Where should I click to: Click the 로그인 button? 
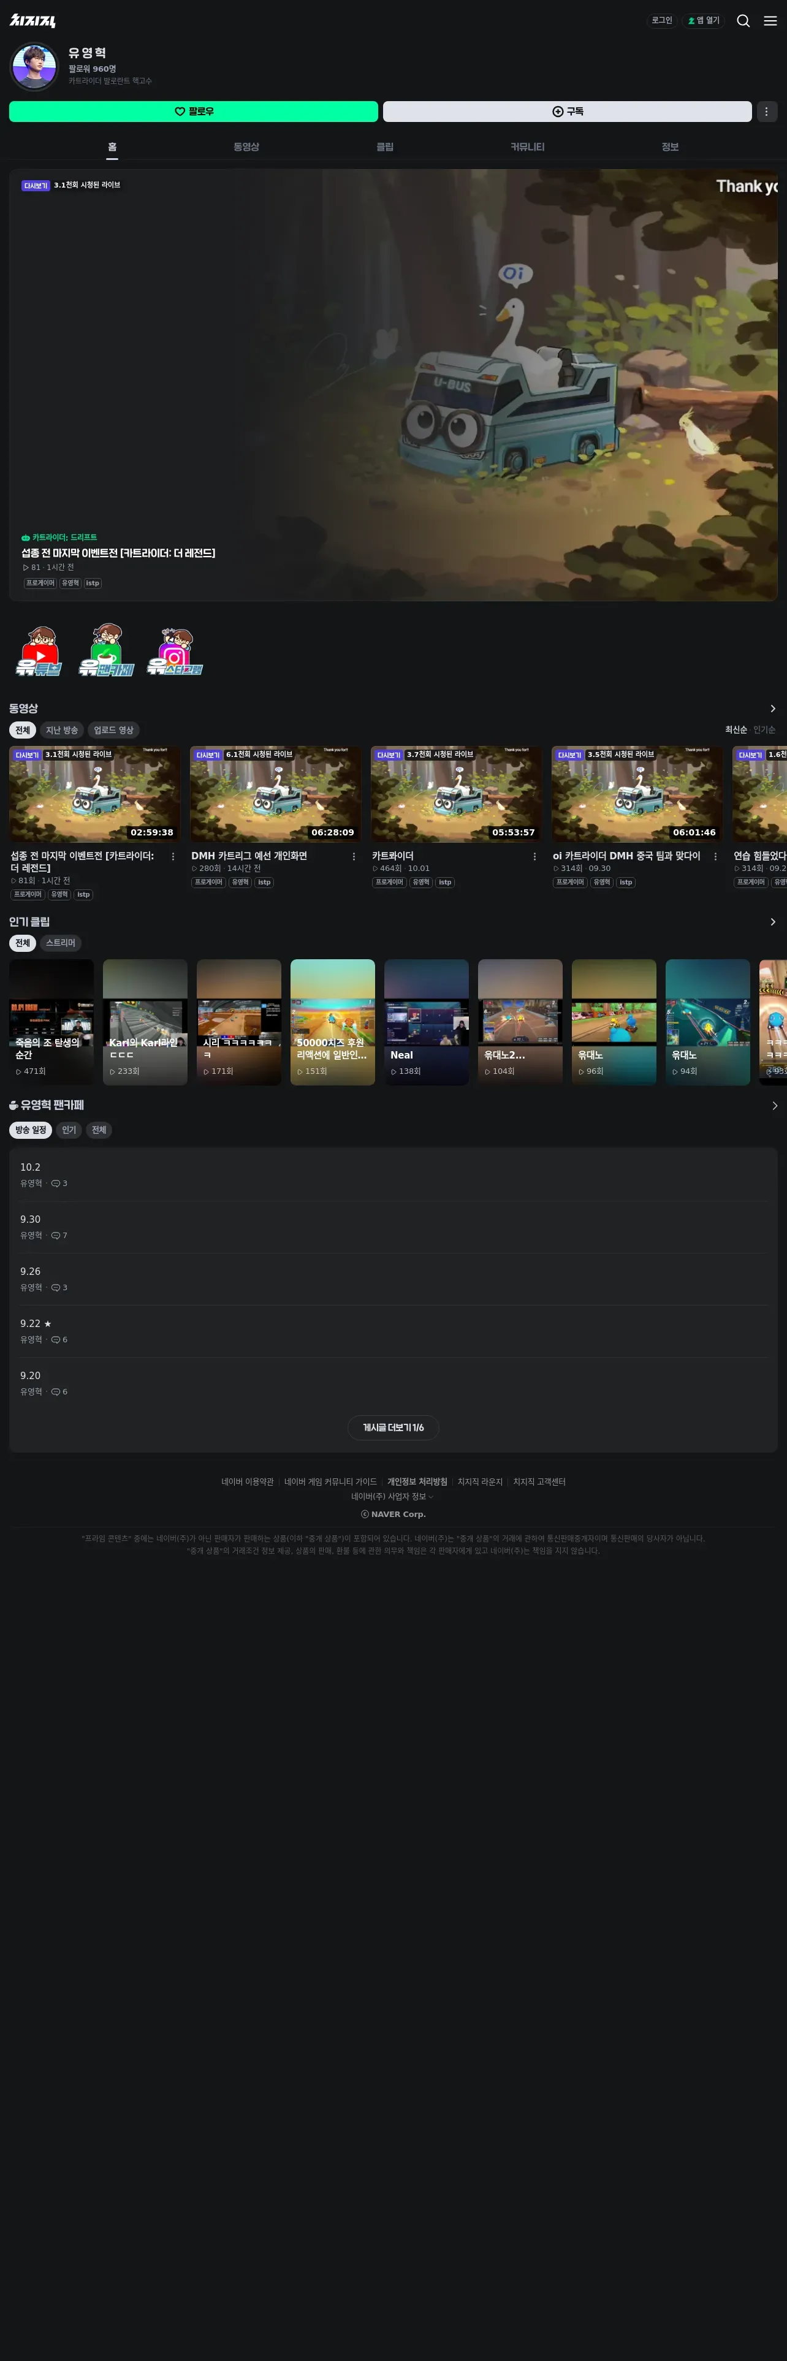[x=661, y=20]
